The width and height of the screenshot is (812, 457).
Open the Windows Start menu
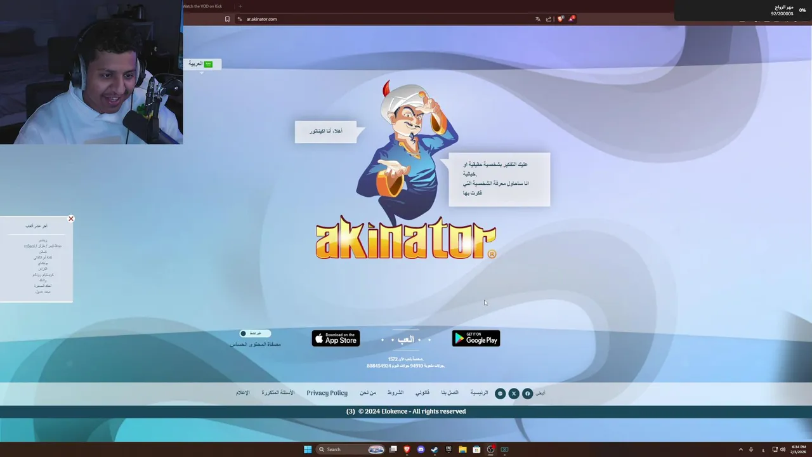(x=308, y=449)
